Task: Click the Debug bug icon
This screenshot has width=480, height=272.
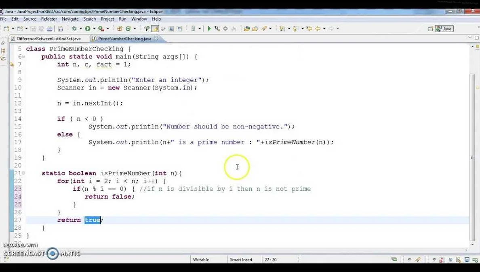Action: [74, 29]
